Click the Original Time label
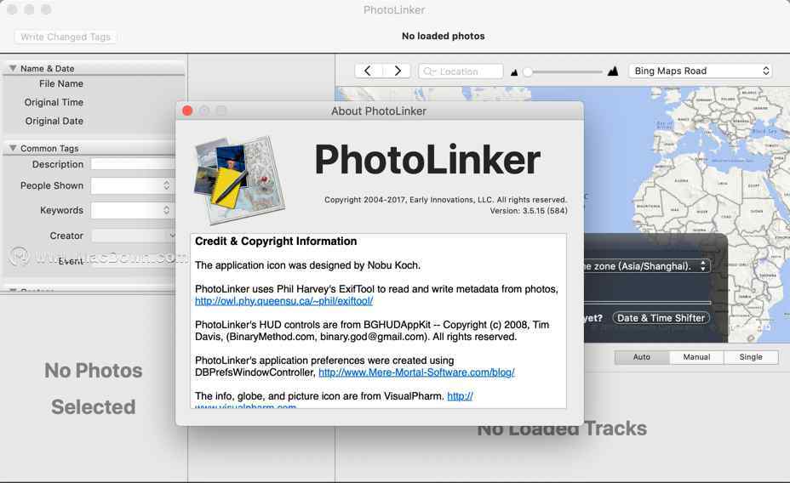This screenshot has height=483, width=790. click(54, 102)
